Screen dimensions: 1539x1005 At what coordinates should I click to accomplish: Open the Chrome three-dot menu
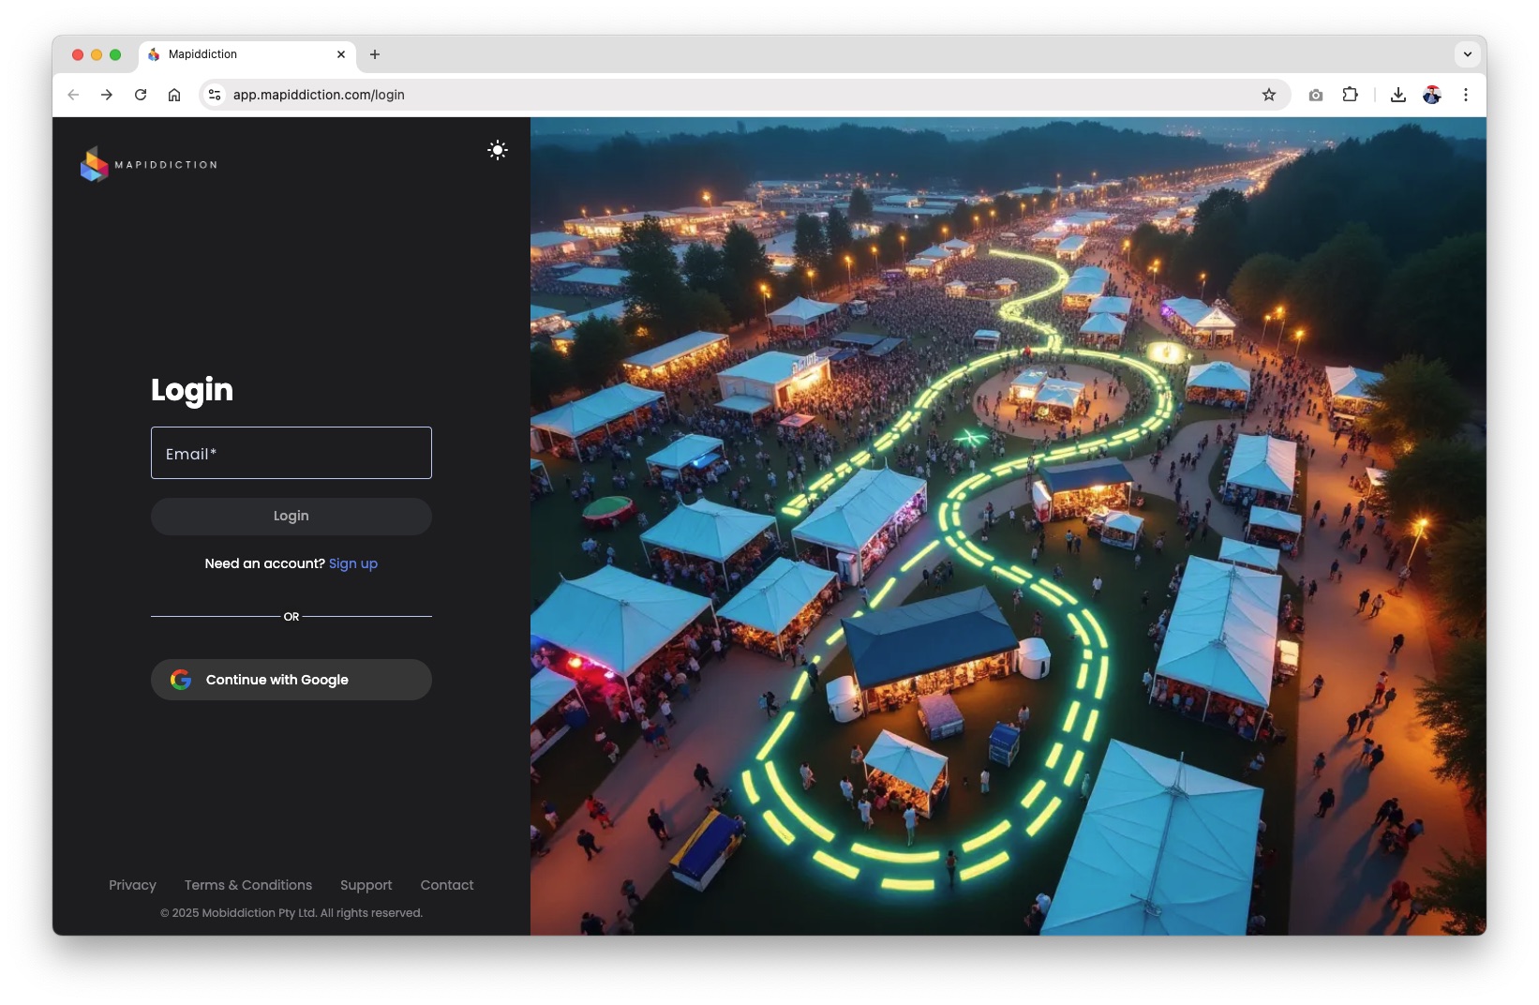1466,95
